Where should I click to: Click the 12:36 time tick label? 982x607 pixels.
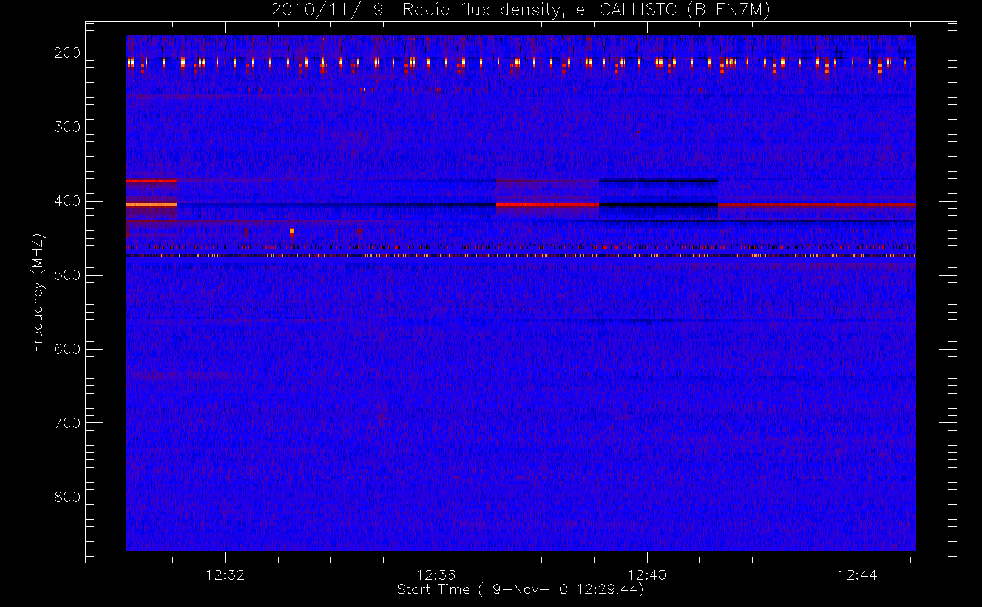click(436, 575)
